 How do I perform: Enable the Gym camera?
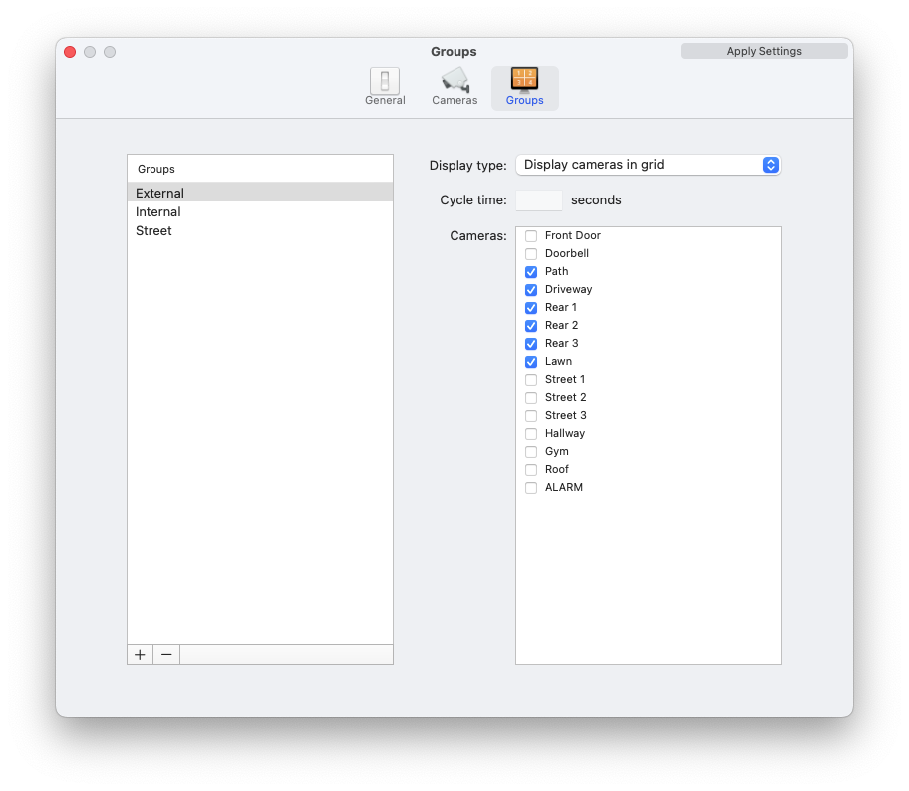(x=530, y=451)
